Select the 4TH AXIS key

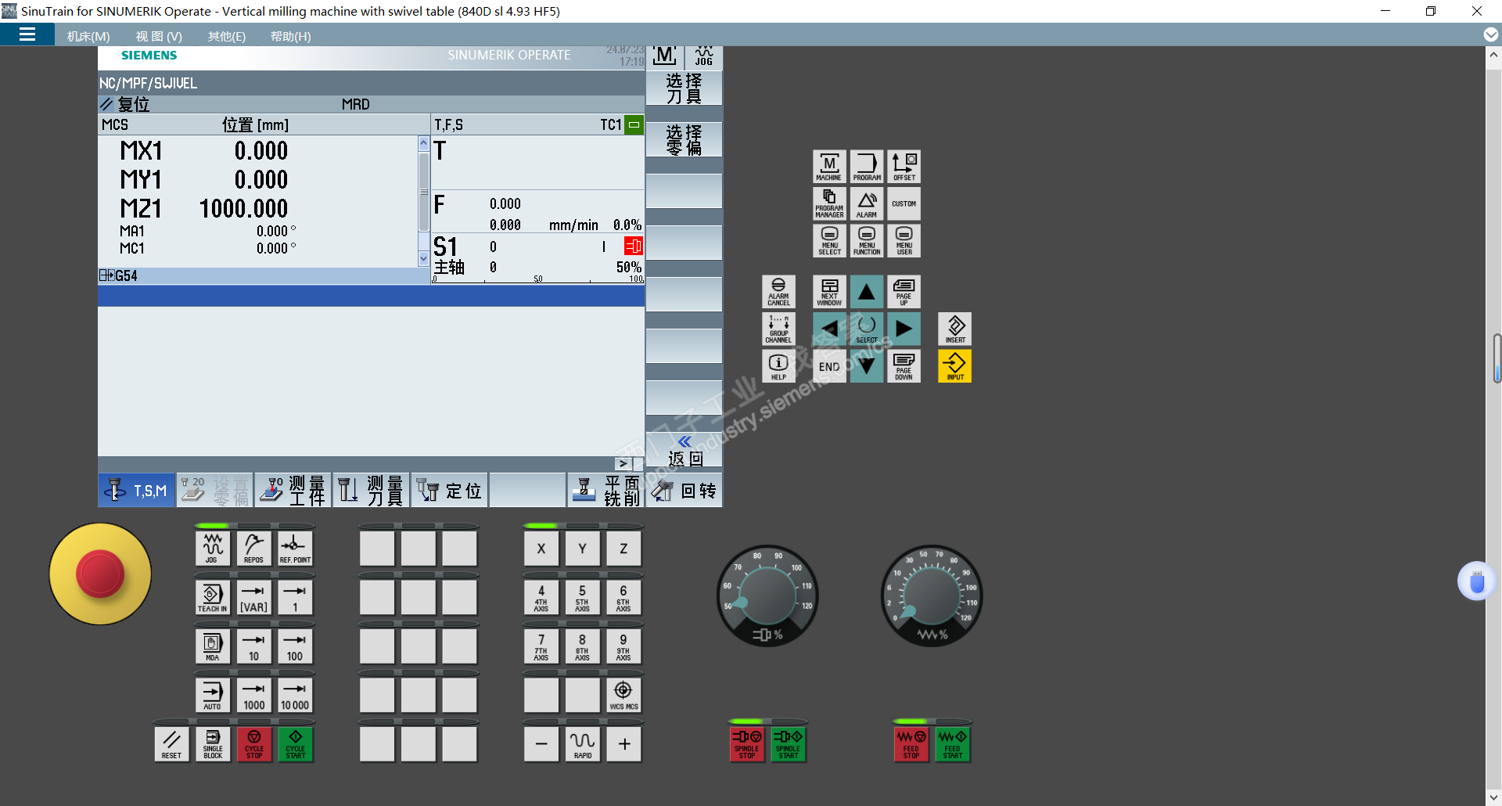coord(541,598)
